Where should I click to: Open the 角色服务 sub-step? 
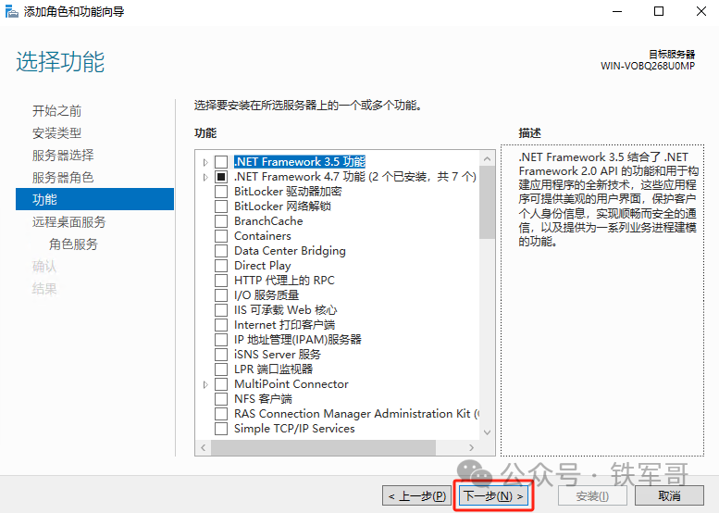73,244
